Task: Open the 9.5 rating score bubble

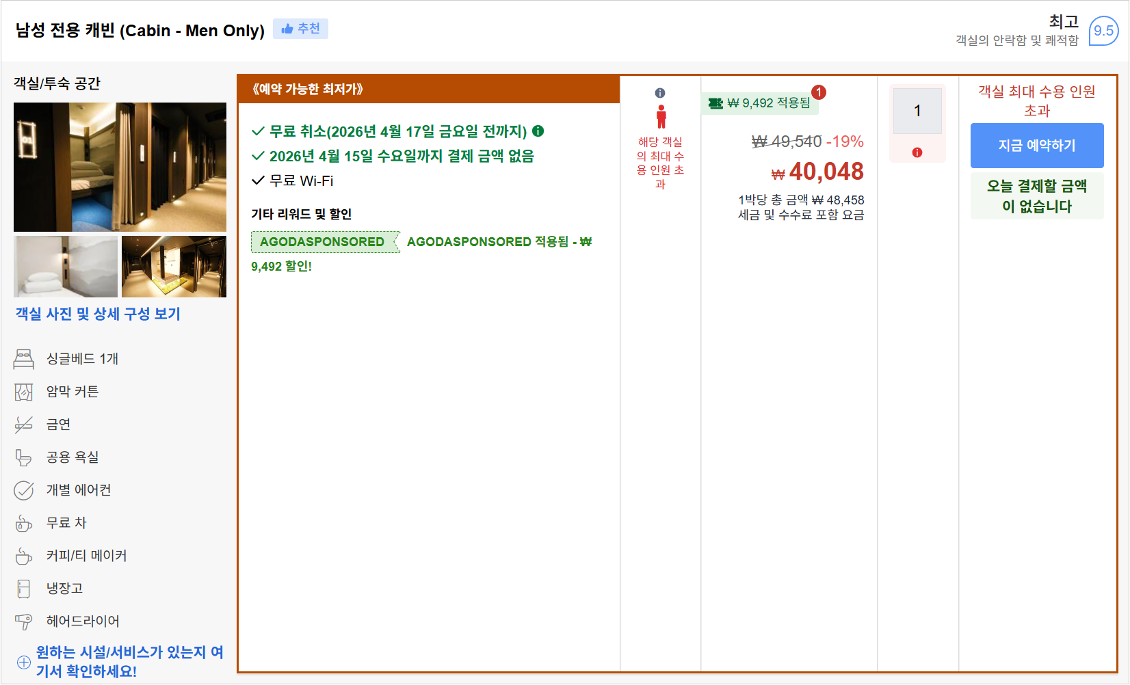Action: pos(1103,31)
